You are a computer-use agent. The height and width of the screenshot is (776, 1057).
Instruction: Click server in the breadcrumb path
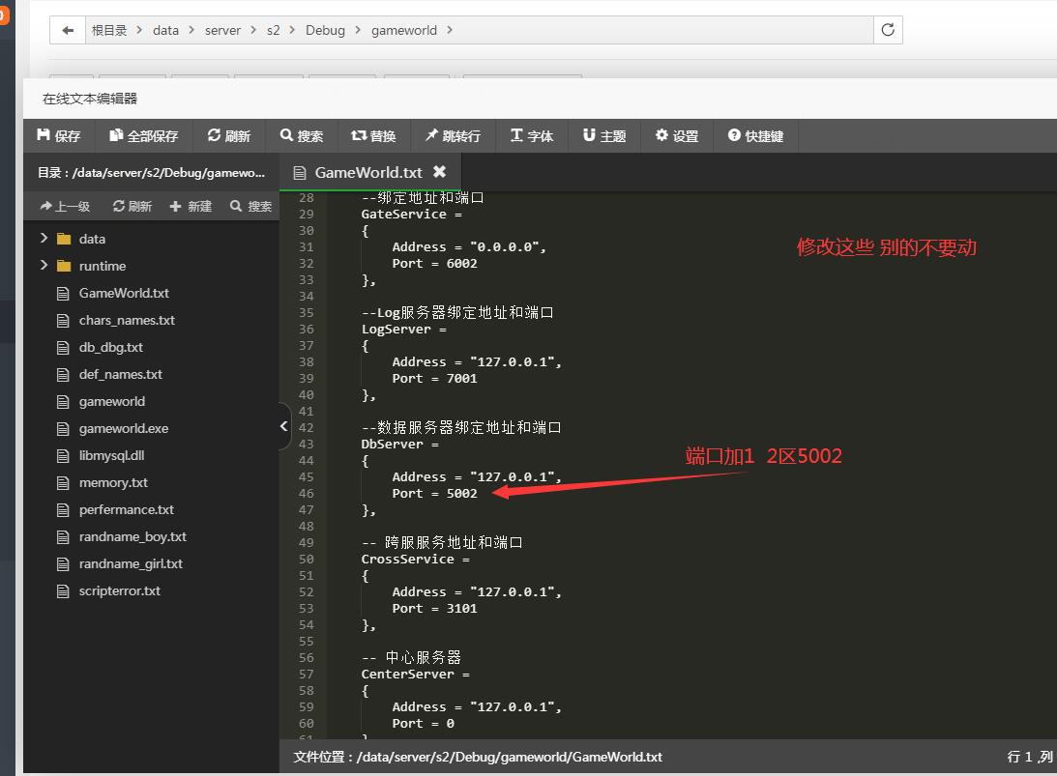point(222,30)
